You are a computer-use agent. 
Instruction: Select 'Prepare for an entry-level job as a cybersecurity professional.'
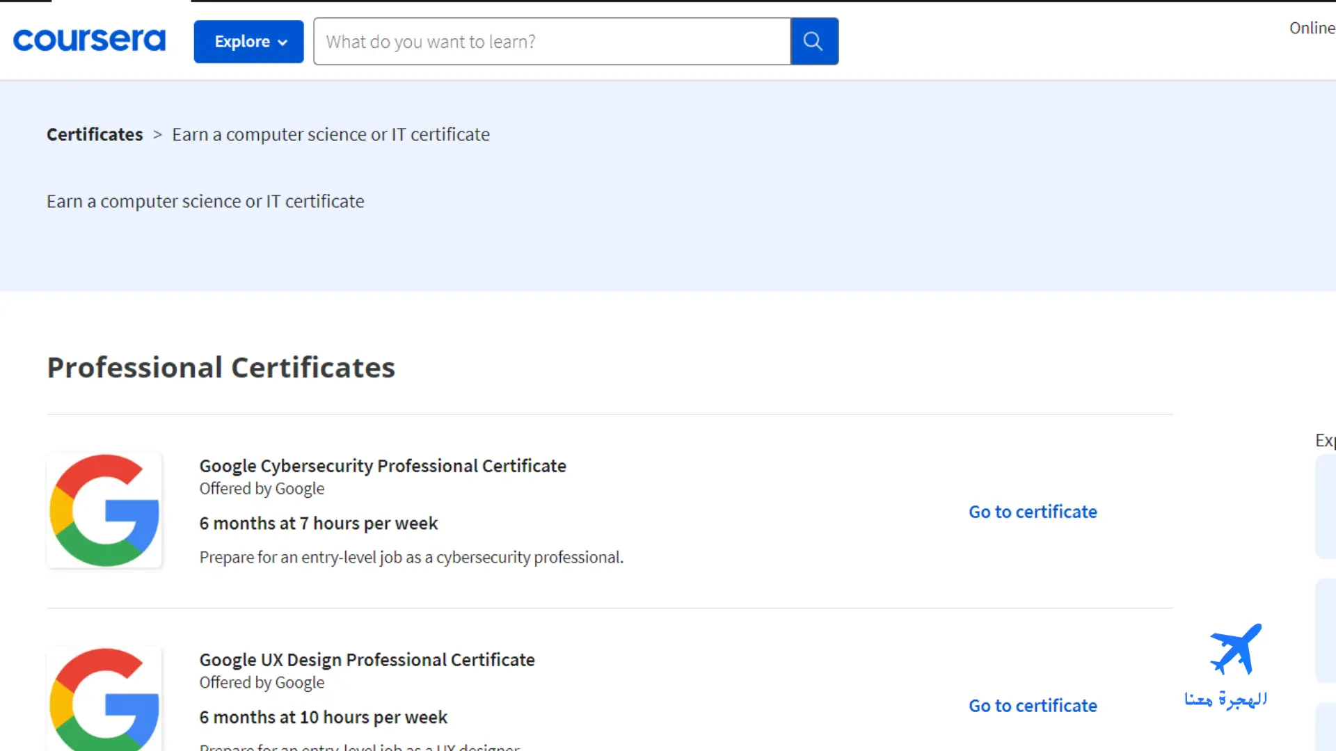click(411, 558)
